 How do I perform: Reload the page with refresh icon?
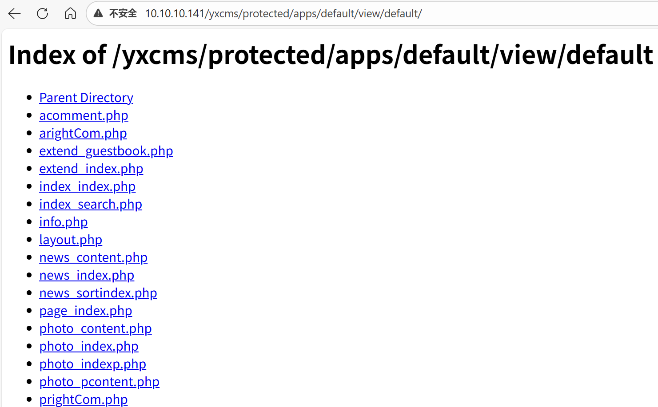tap(43, 14)
